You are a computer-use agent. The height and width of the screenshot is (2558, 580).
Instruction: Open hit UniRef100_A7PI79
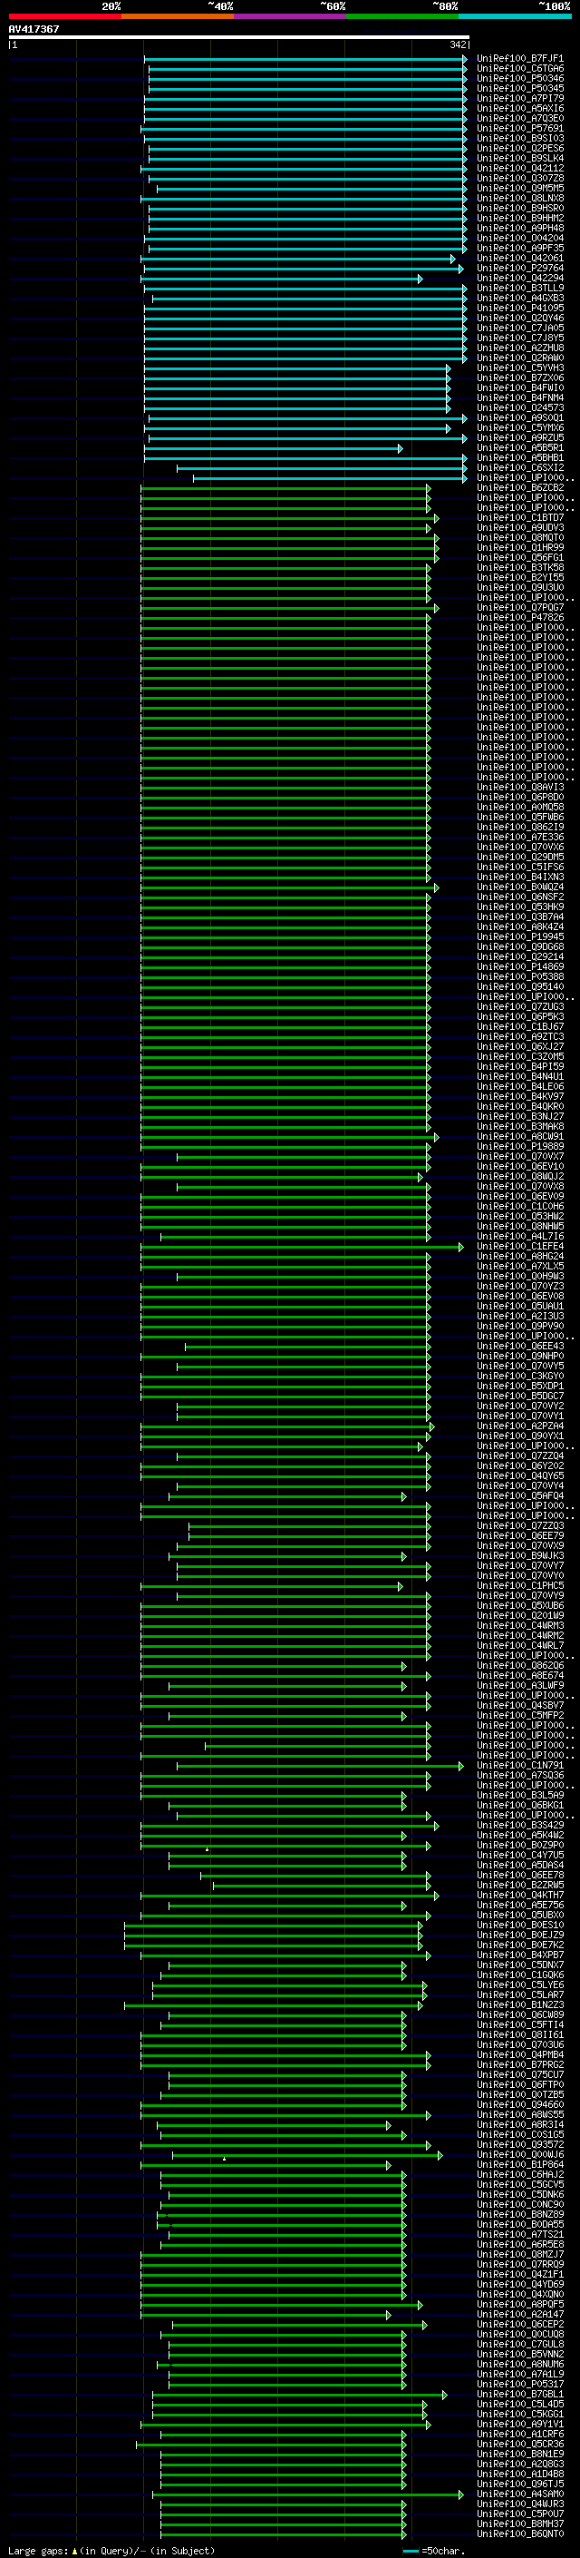(x=520, y=98)
